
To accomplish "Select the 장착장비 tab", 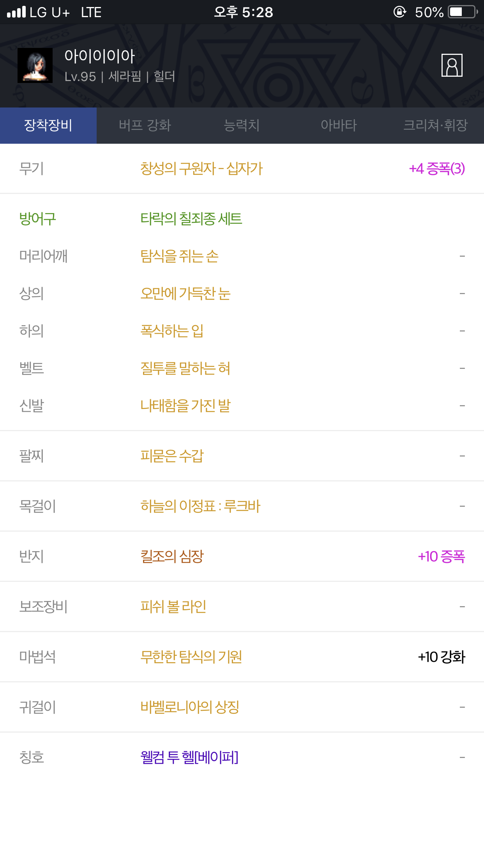I will click(x=48, y=125).
